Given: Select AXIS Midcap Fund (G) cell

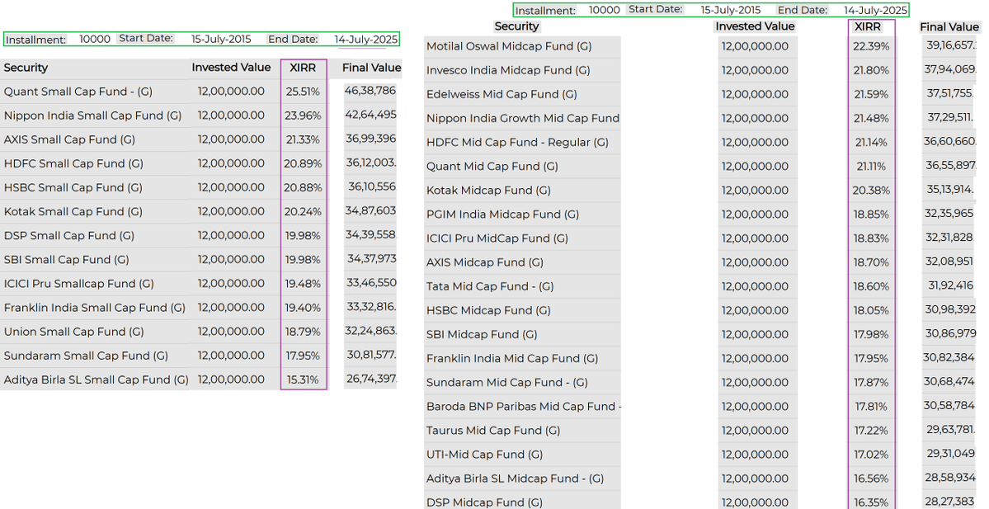Looking at the screenshot, I should coord(485,262).
